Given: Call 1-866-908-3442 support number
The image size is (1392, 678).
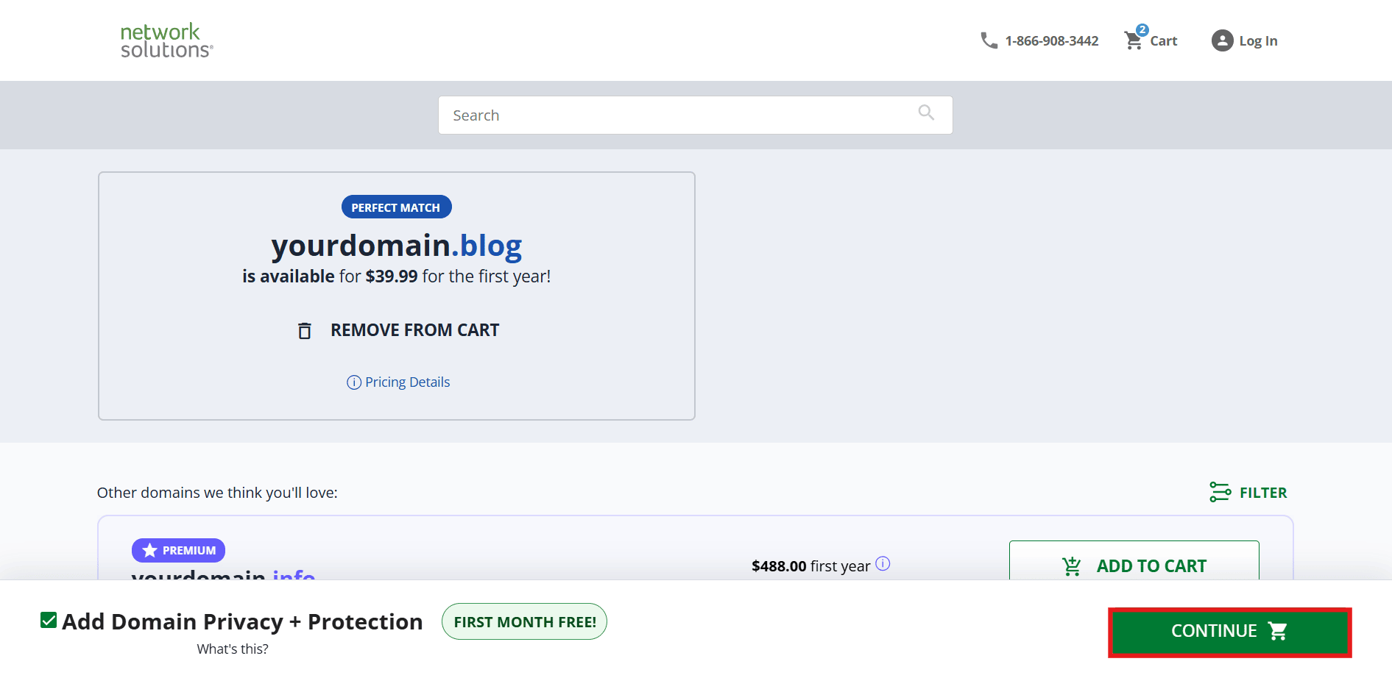Looking at the screenshot, I should [1051, 40].
